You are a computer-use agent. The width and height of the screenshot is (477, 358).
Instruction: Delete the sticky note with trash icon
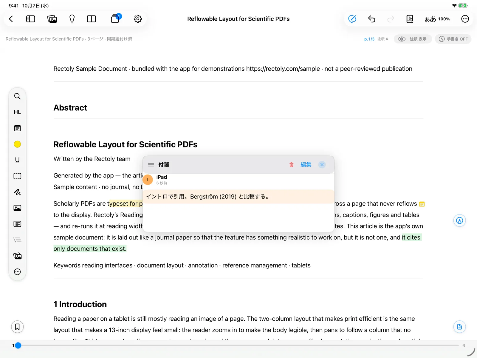(x=291, y=165)
